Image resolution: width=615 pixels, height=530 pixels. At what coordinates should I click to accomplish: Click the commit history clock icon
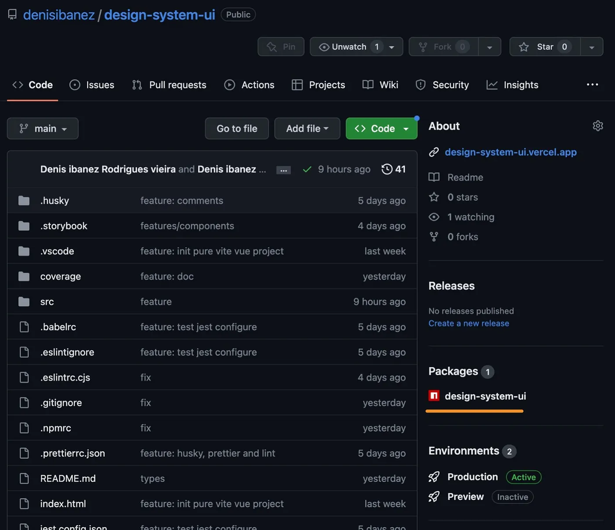pyautogui.click(x=387, y=169)
